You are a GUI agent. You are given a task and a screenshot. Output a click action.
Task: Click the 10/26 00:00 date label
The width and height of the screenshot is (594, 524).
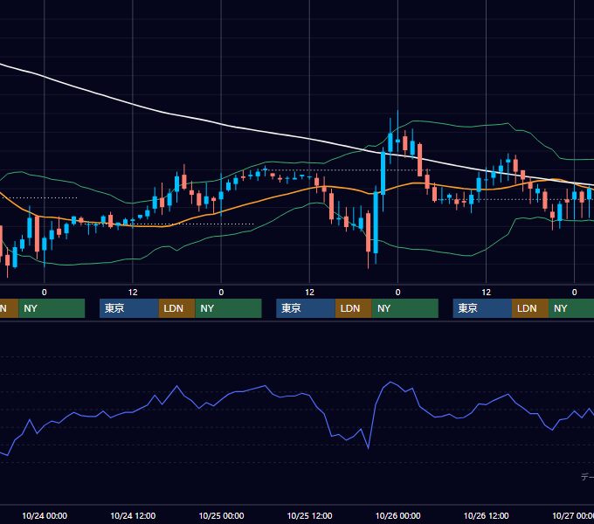pyautogui.click(x=397, y=515)
